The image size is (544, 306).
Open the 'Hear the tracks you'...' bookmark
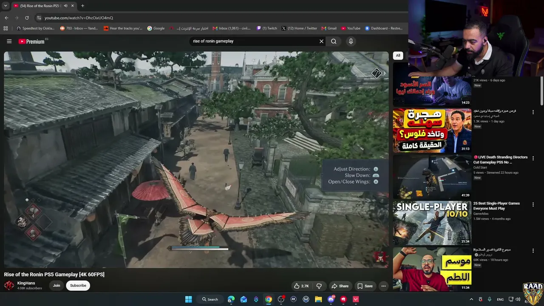(x=123, y=28)
